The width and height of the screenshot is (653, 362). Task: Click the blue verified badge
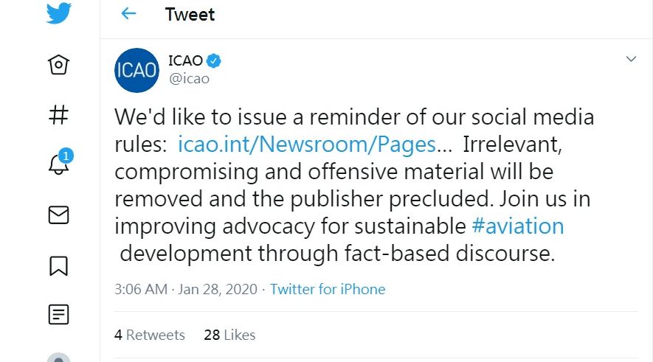tap(215, 60)
